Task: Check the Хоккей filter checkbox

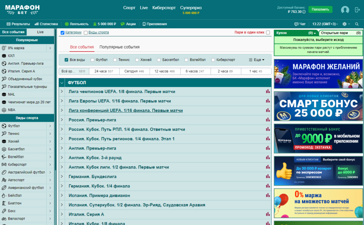Action: click(137, 60)
